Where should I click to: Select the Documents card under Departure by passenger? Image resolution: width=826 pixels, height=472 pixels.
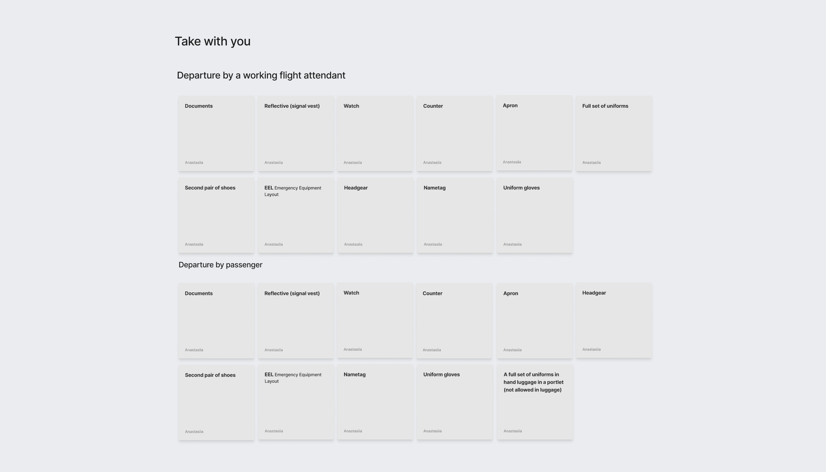pos(216,321)
